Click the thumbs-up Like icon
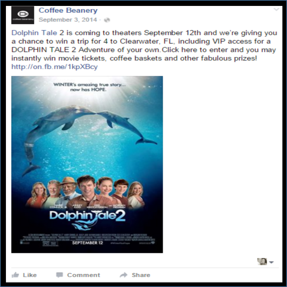 15,275
